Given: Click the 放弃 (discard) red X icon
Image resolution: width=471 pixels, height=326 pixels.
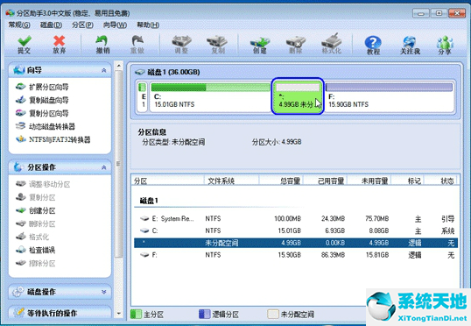Looking at the screenshot, I should (60, 45).
